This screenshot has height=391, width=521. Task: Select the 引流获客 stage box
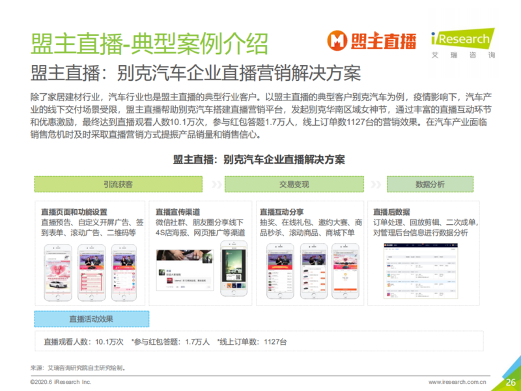(x=119, y=184)
